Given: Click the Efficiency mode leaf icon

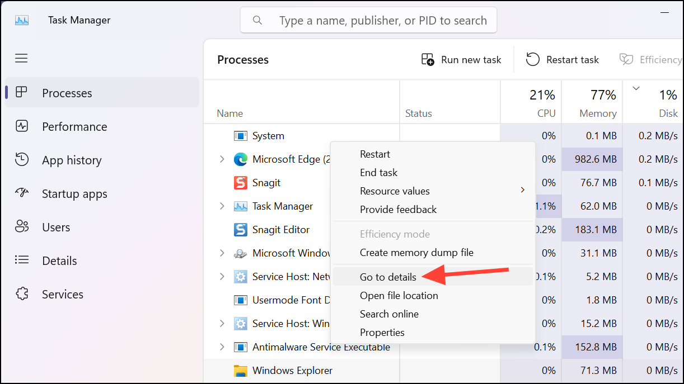Looking at the screenshot, I should [x=626, y=59].
